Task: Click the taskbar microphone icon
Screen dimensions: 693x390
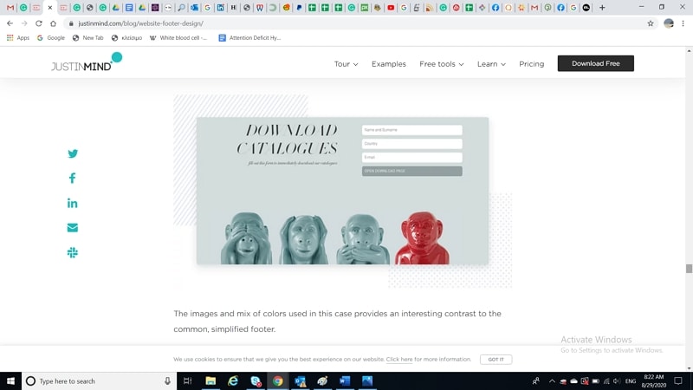Action: click(x=167, y=380)
